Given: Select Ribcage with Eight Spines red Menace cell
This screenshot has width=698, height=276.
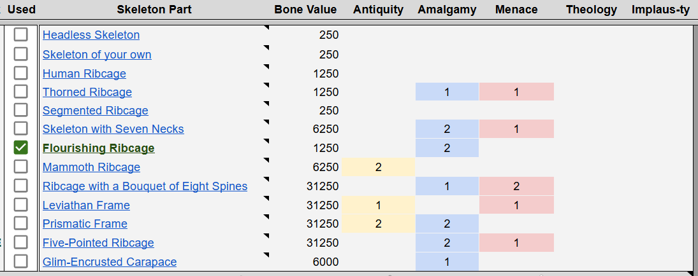Looking at the screenshot, I should (x=516, y=186).
